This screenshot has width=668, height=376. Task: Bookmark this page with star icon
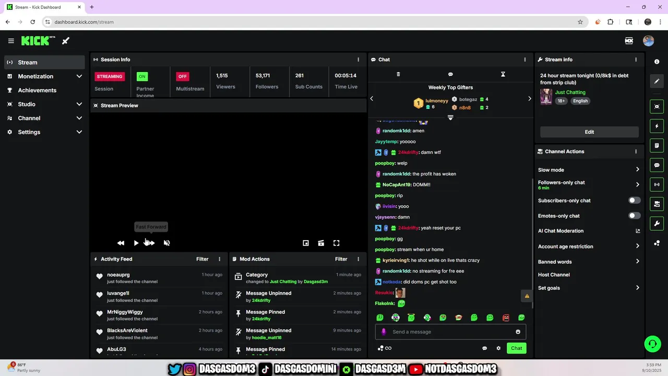[x=580, y=22]
